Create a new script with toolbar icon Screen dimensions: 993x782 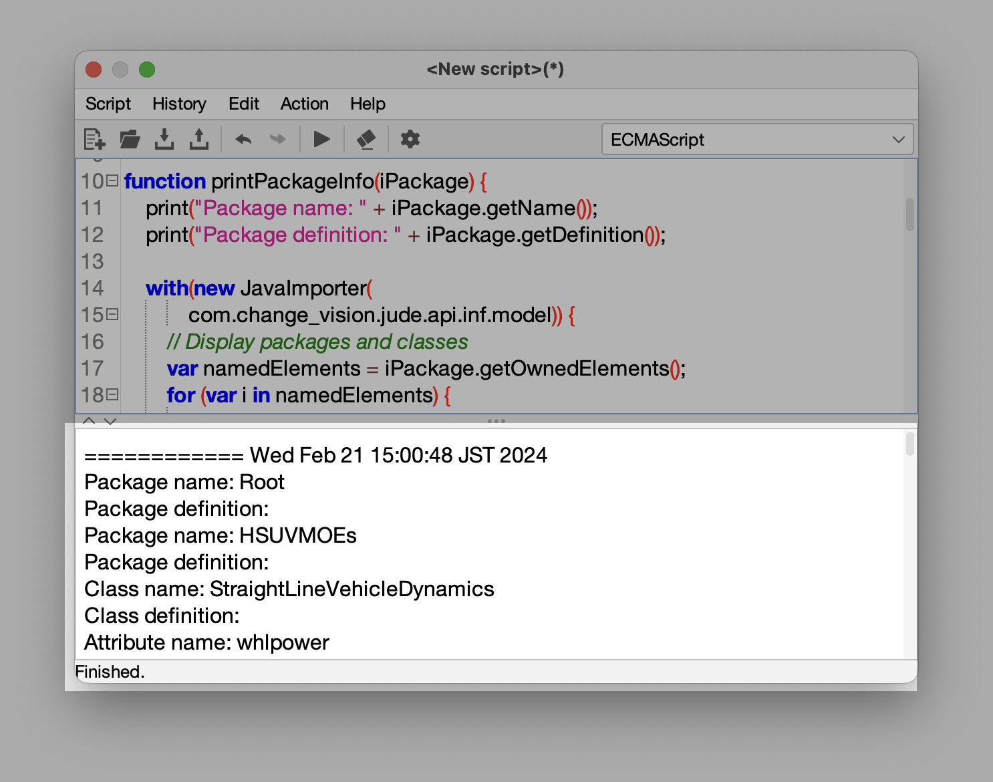(x=94, y=139)
